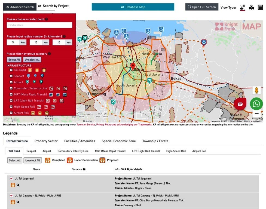Image resolution: width=266 pixels, height=209 pixels.
Task: Close the Advanced Search panel
Action: (20, 7)
